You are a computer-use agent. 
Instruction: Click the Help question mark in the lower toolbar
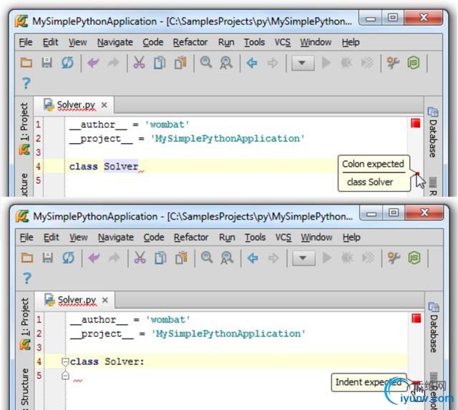pyautogui.click(x=27, y=278)
